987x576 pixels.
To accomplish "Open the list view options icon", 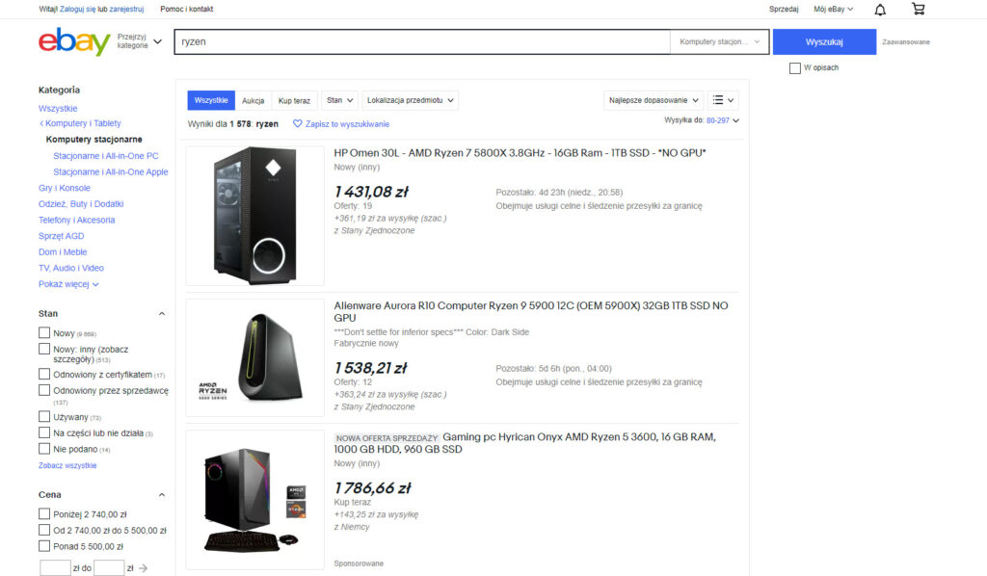I will pos(723,100).
